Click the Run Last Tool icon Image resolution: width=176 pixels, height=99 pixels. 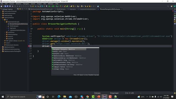61,6
